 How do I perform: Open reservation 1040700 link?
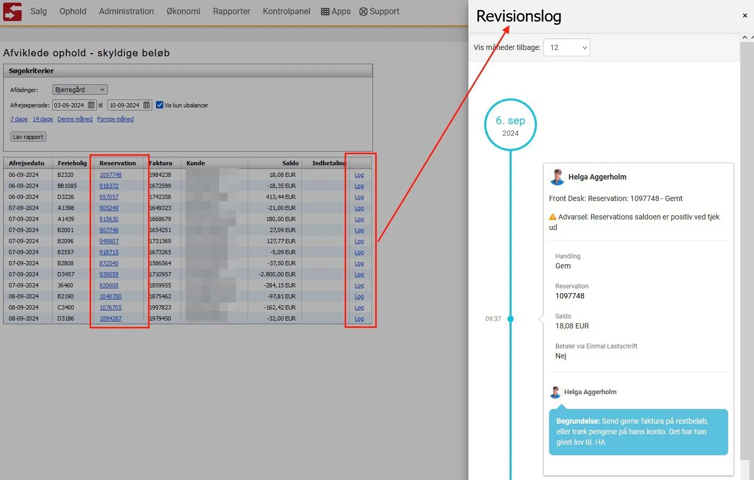(111, 297)
